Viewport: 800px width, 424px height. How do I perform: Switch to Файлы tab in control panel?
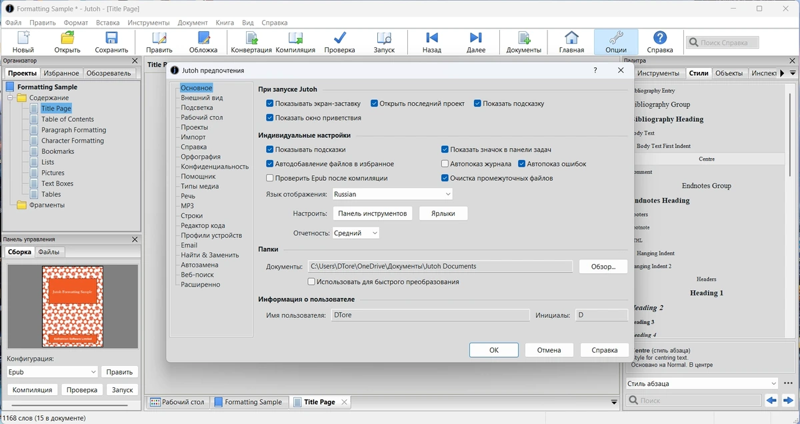48,252
